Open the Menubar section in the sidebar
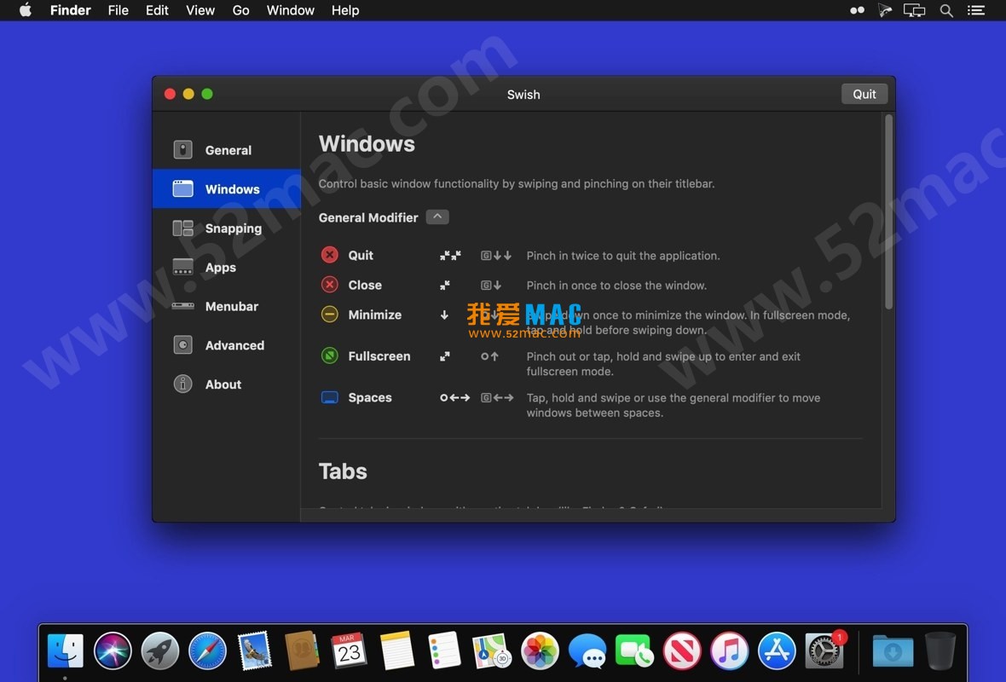1006x682 pixels. pos(227,307)
